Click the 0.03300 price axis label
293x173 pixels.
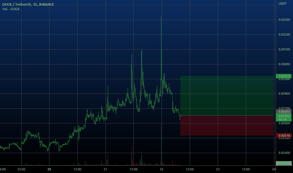pyautogui.click(x=284, y=20)
